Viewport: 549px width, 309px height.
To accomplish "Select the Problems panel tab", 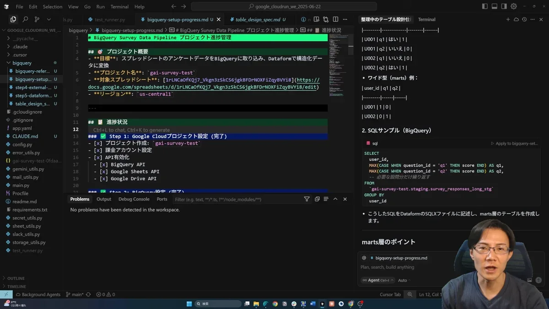I will click(80, 199).
